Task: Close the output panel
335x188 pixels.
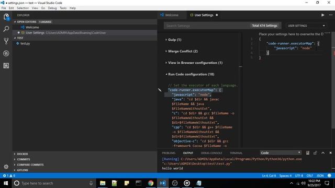Action: (x=330, y=153)
